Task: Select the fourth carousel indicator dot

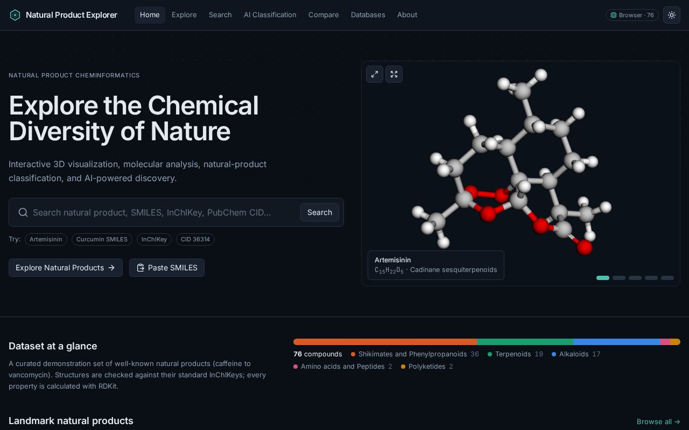Action: coord(651,278)
